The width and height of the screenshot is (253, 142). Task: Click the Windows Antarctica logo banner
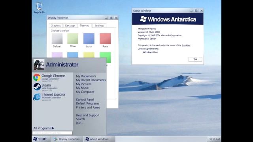[168, 19]
